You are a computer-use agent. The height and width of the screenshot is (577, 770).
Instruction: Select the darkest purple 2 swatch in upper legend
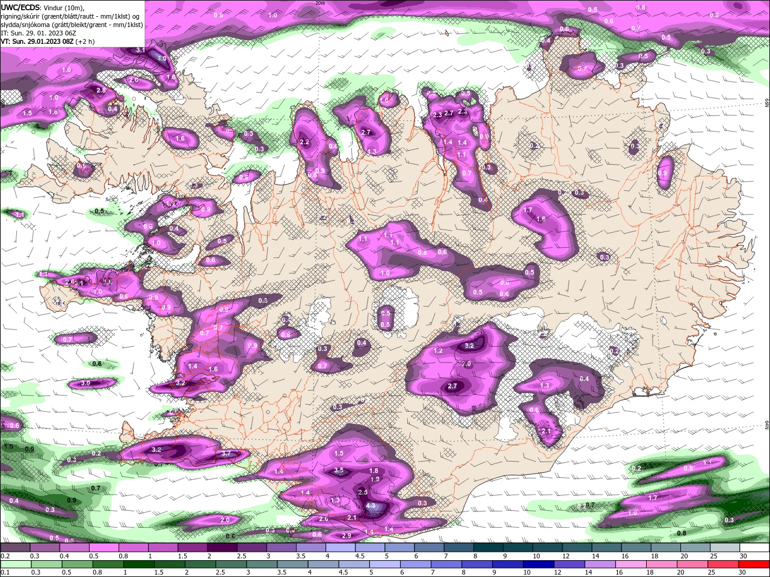(221, 548)
